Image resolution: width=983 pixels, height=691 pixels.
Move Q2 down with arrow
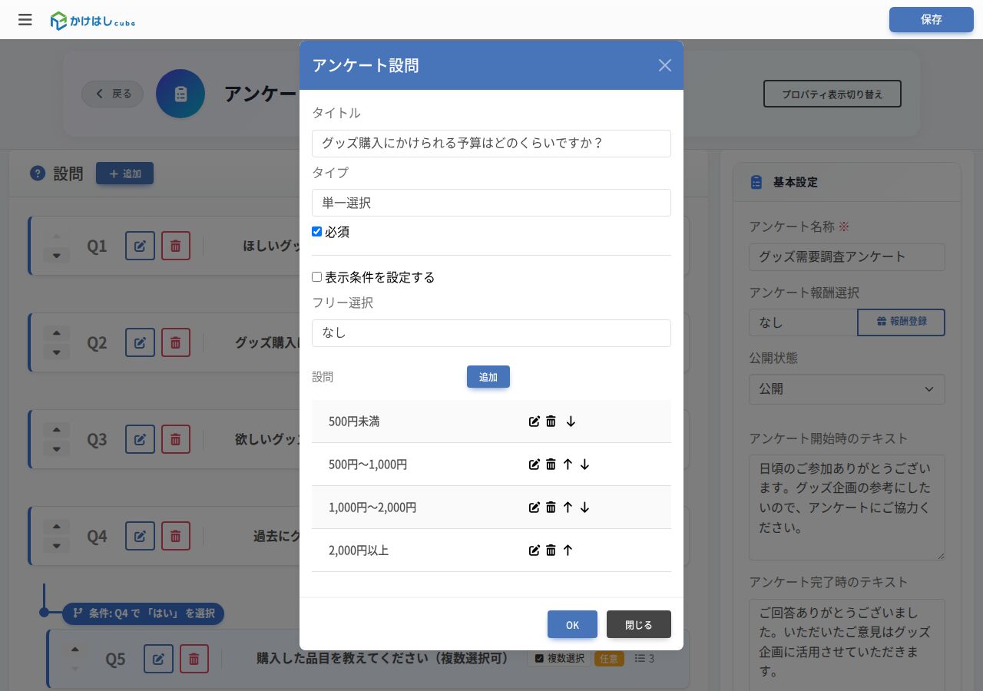click(x=56, y=352)
